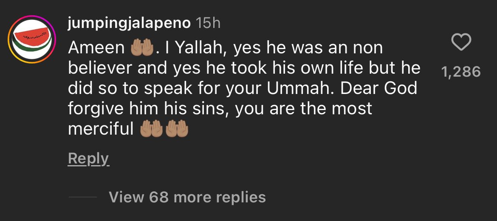Click the word believer in the comment
This screenshot has width=497, height=221.
pos(99,69)
